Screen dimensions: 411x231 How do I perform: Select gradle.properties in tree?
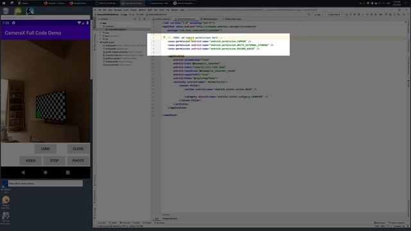click(120, 58)
